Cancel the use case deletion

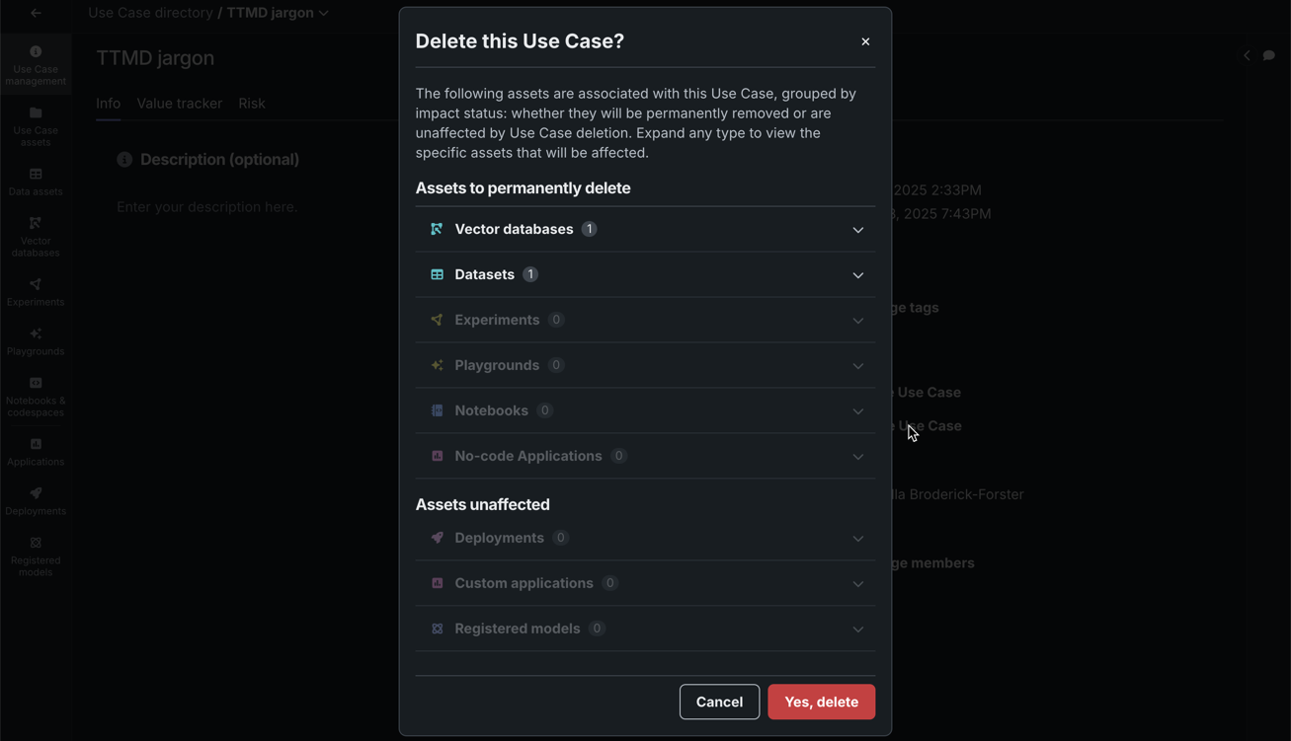point(719,702)
